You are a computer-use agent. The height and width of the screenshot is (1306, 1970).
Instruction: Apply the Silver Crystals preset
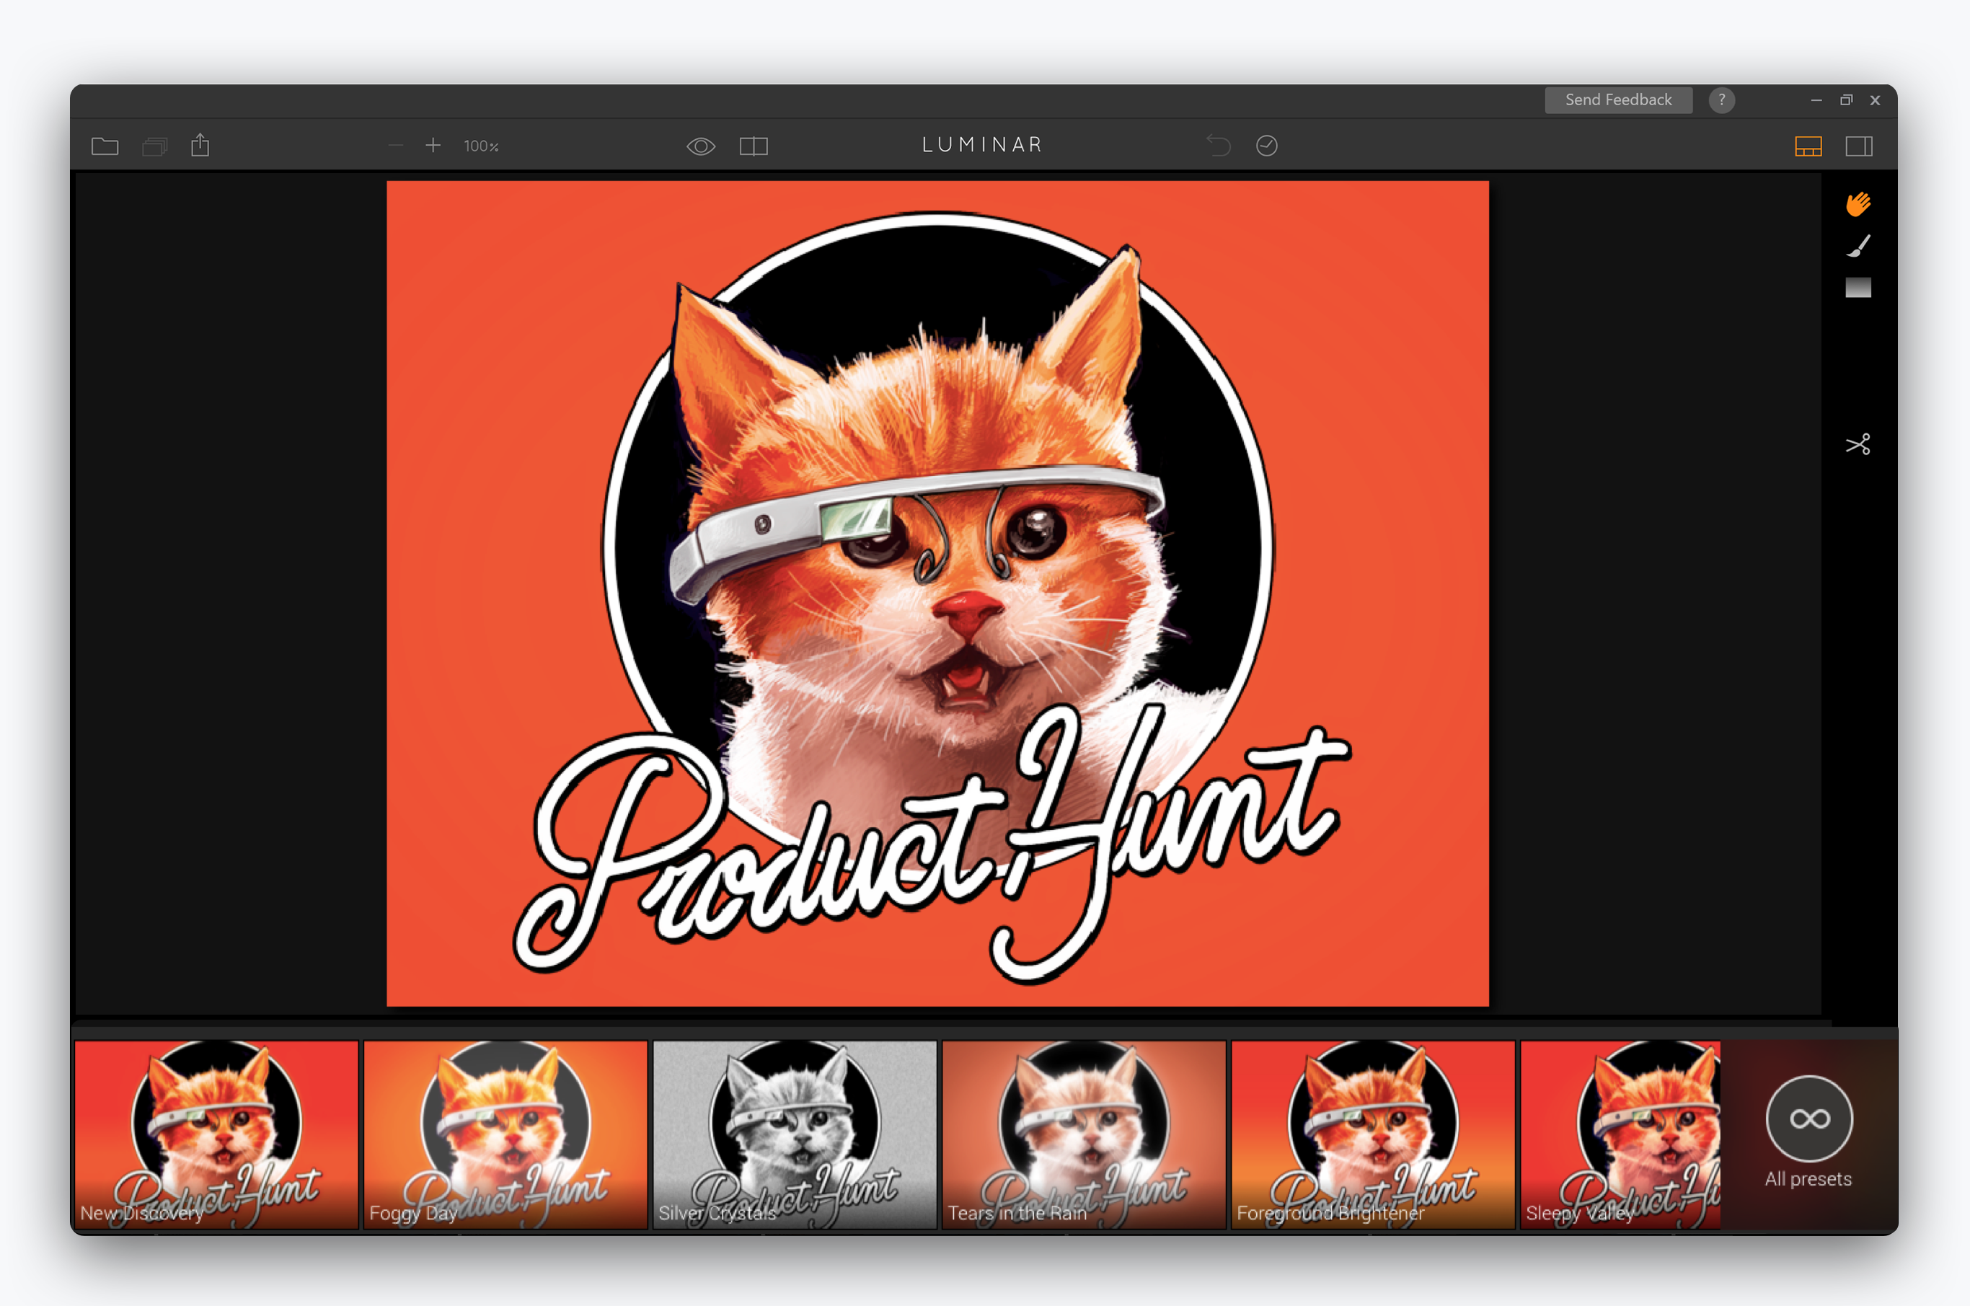[x=795, y=1134]
